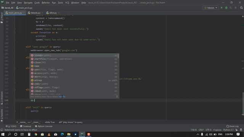Image resolution: width=244 pixels, height=137 pixels.
Task: Open the Edit menu
Action: point(13,3)
